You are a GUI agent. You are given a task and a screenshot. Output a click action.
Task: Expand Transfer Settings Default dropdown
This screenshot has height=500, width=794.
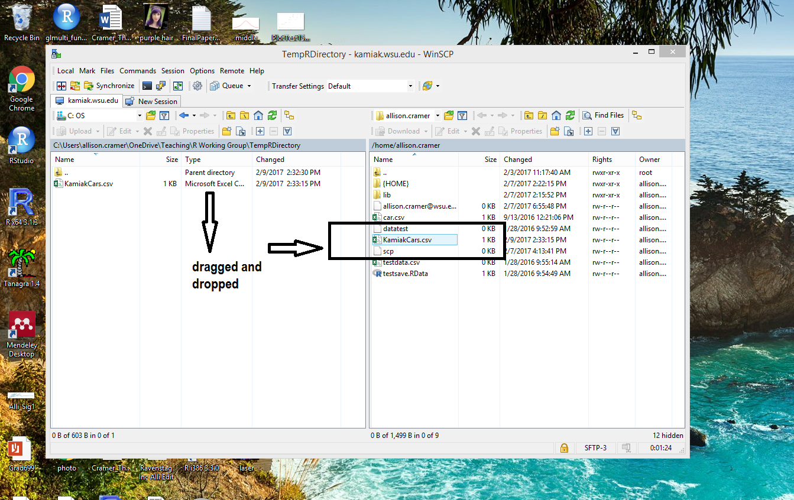(410, 86)
